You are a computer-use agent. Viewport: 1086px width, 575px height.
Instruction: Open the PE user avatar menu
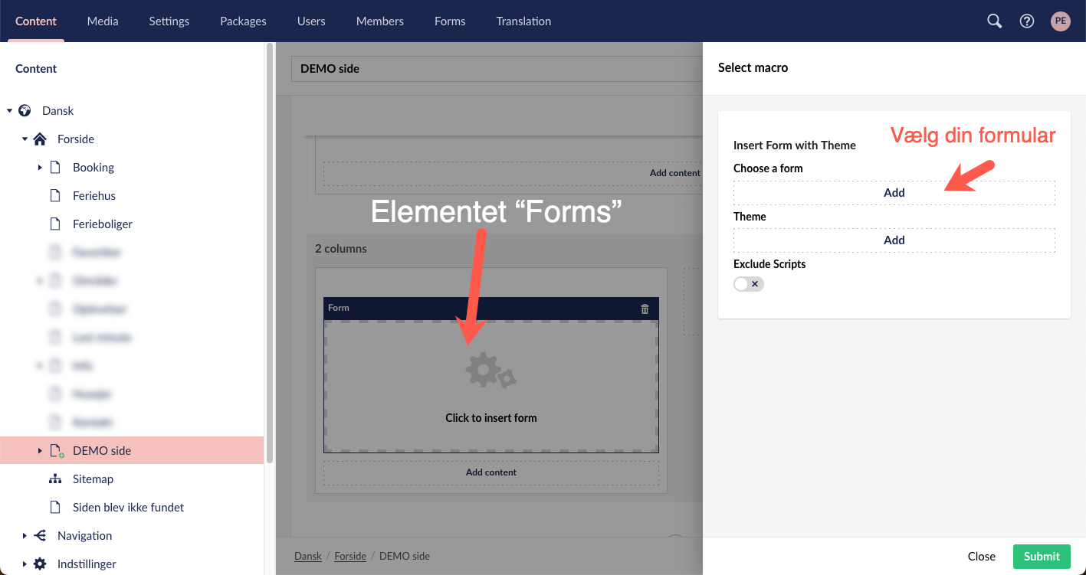pos(1060,21)
